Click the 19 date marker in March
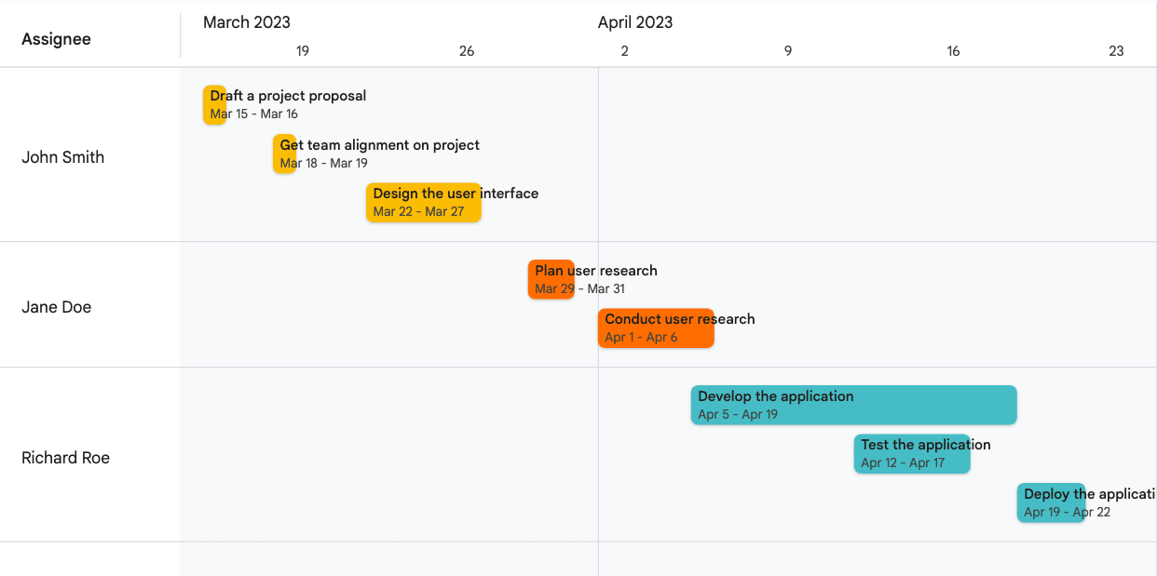This screenshot has width=1157, height=576. coord(303,51)
